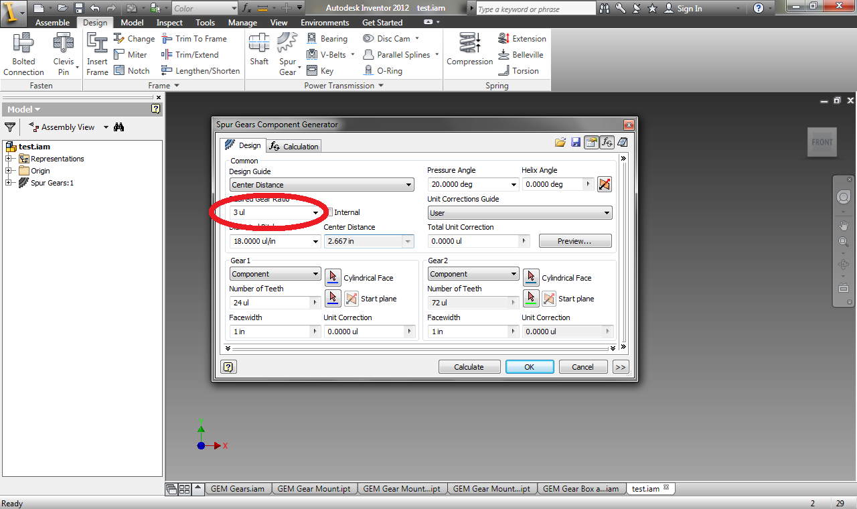Click the Calculate button
Image resolution: width=857 pixels, height=509 pixels.
pos(469,367)
